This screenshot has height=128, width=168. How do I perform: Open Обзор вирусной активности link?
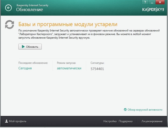coord(145,110)
